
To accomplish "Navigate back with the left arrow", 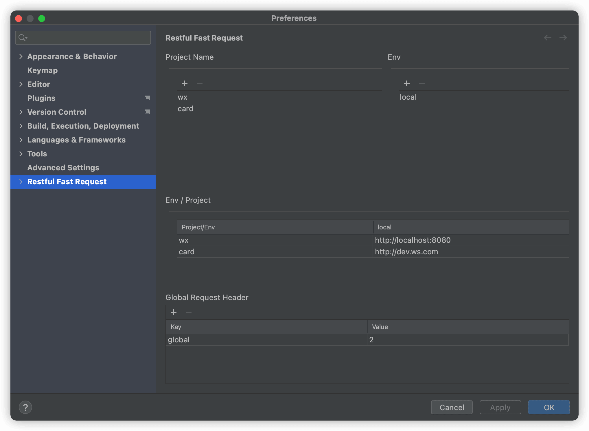I will pos(547,38).
